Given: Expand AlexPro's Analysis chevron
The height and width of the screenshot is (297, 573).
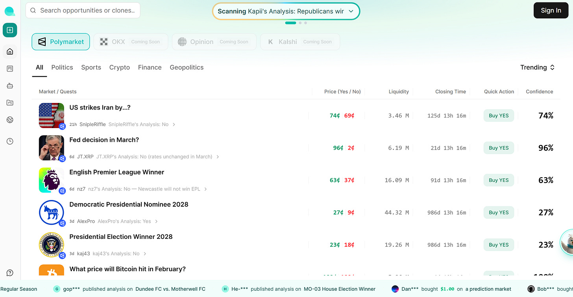Looking at the screenshot, I should click(x=156, y=221).
